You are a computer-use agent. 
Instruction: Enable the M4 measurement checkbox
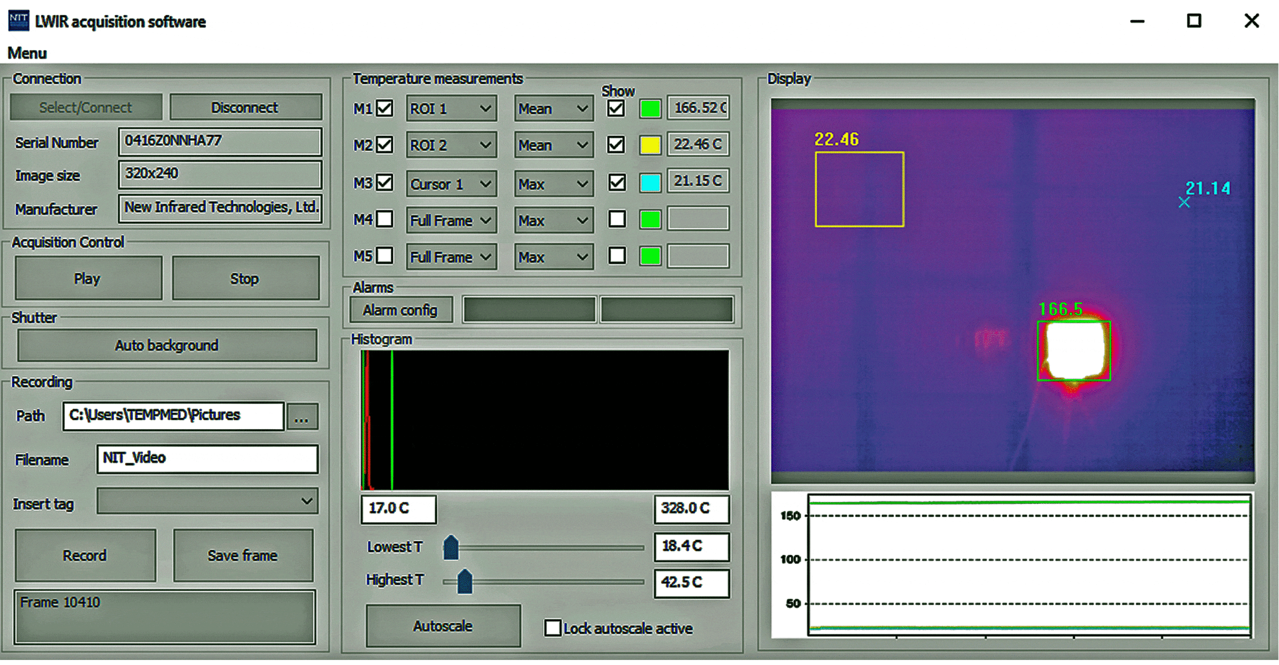pos(385,219)
